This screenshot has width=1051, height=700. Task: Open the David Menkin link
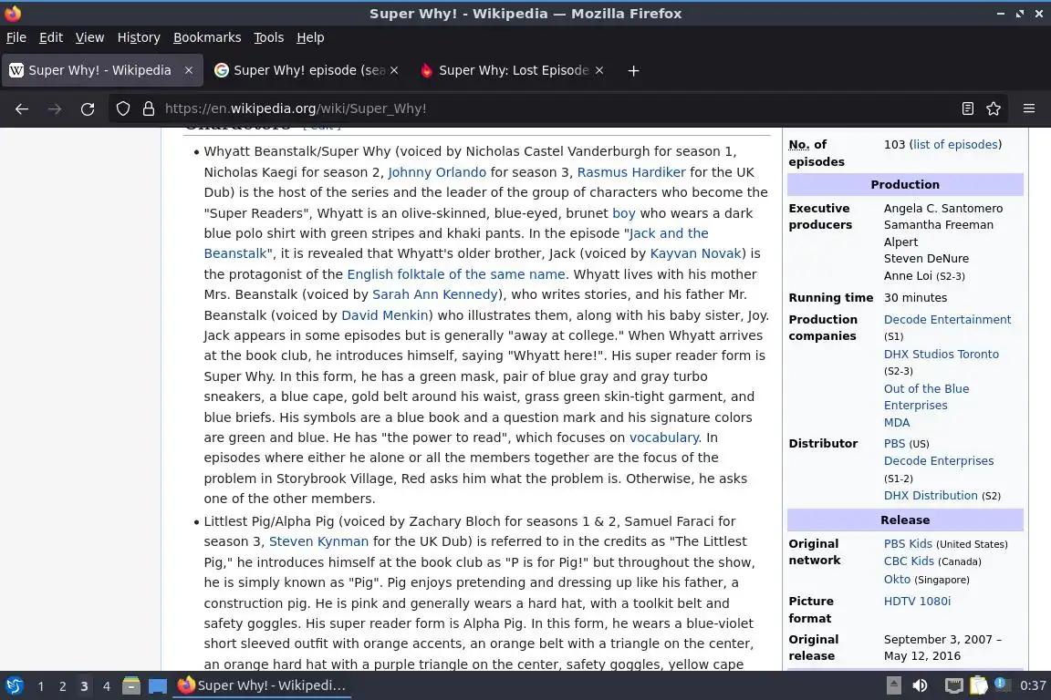point(385,314)
